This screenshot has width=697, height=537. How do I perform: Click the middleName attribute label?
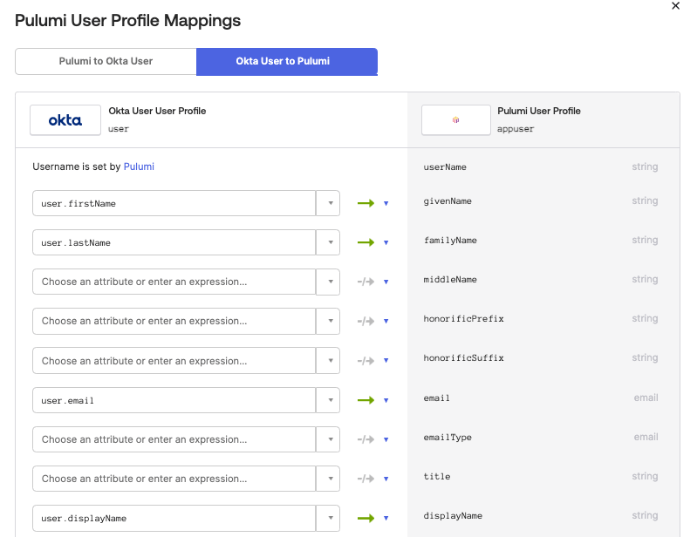[450, 279]
